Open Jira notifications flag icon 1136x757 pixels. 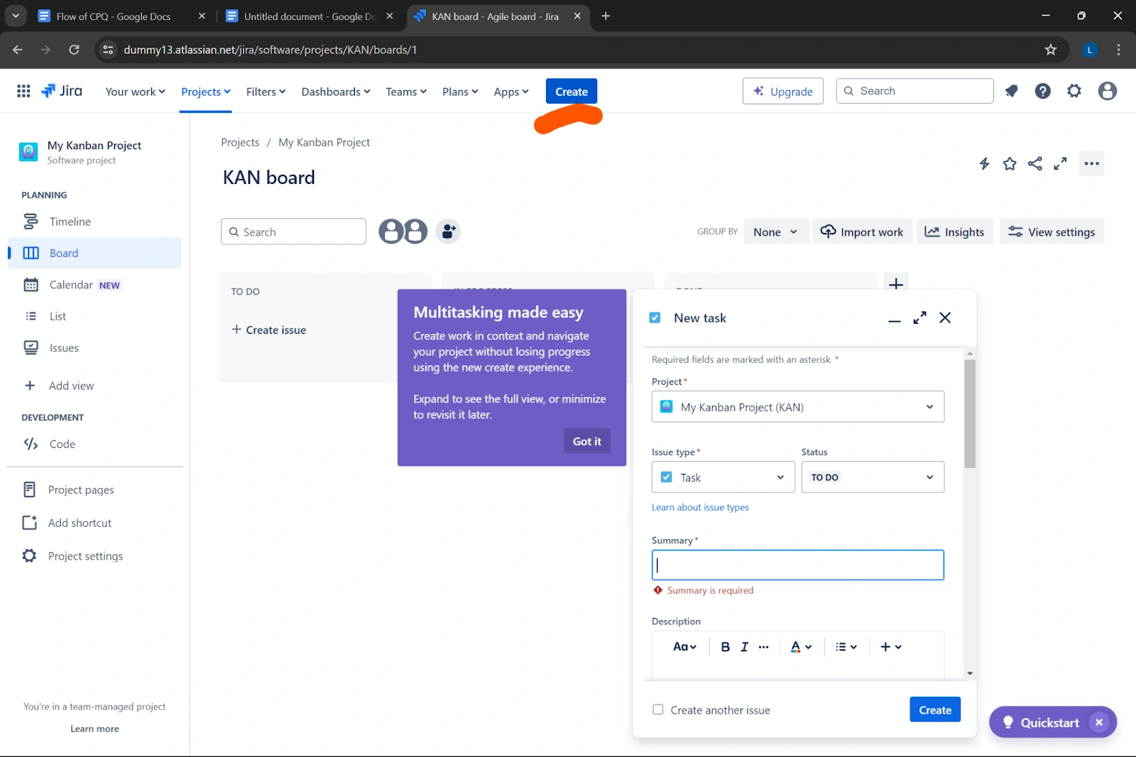pyautogui.click(x=1011, y=91)
